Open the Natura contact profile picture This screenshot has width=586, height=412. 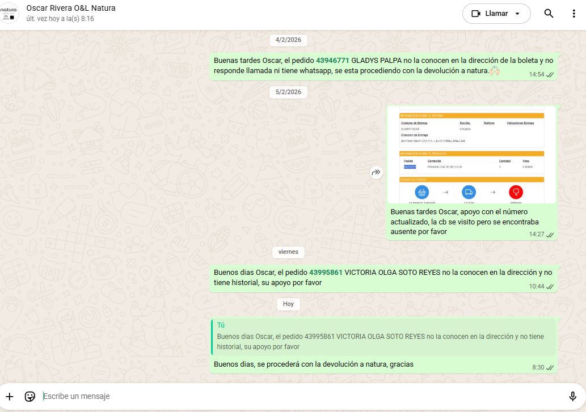(x=9, y=13)
